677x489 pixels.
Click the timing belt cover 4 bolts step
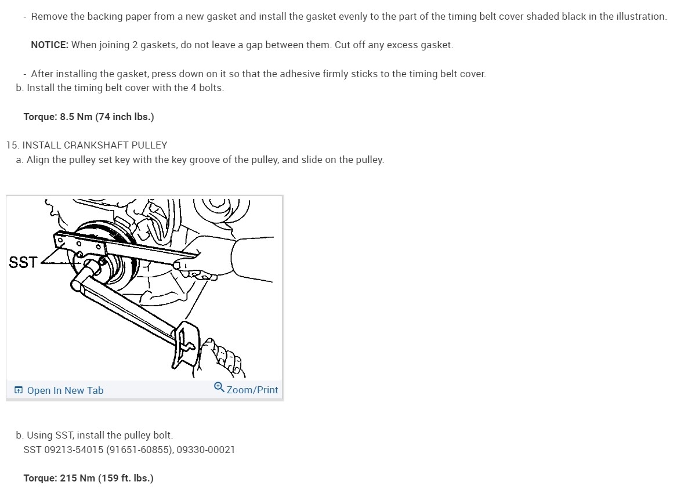120,88
